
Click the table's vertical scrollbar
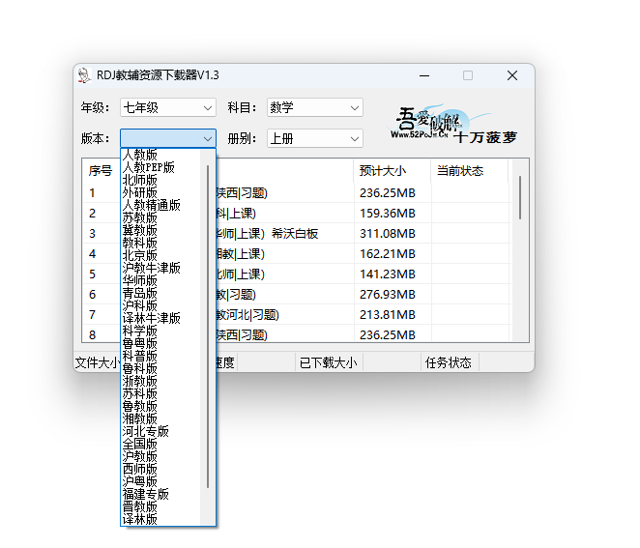tap(521, 198)
